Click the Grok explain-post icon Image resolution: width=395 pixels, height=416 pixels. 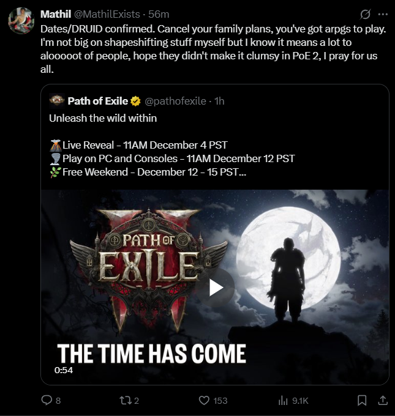366,13
